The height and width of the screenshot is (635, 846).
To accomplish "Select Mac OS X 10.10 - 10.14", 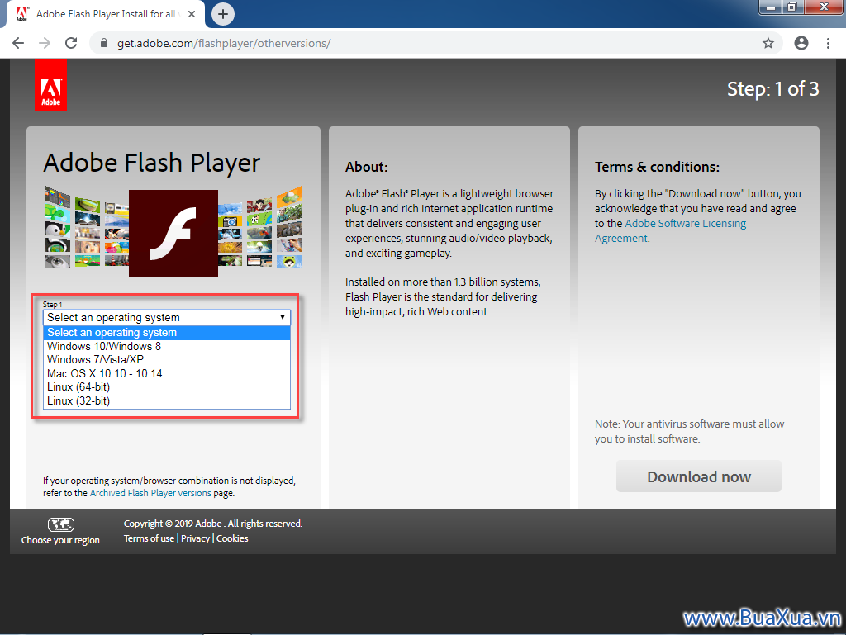I will coord(167,373).
